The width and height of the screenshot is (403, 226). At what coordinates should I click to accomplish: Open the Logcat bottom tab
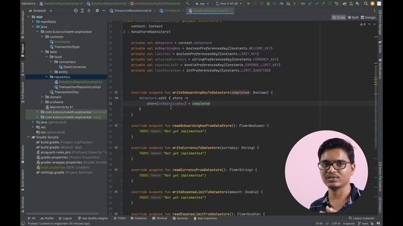point(65,218)
